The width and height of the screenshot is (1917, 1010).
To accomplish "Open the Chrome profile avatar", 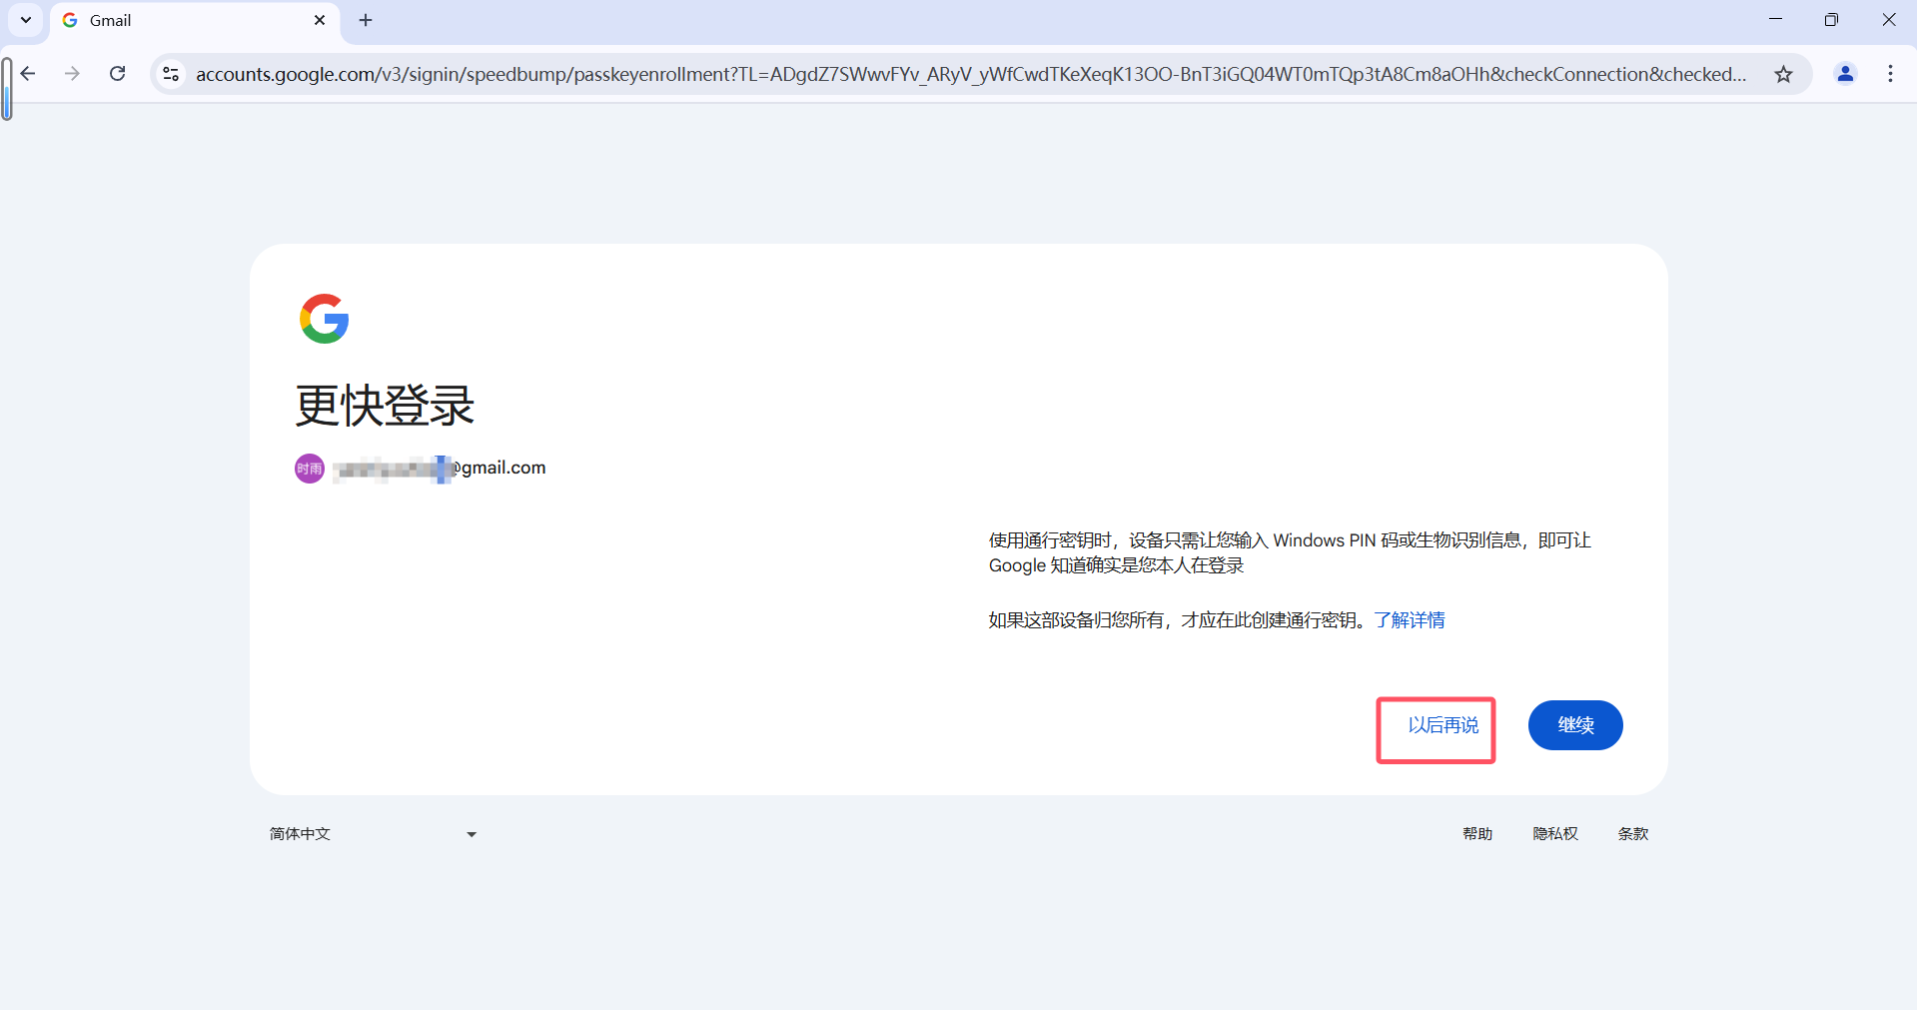I will coord(1845,74).
